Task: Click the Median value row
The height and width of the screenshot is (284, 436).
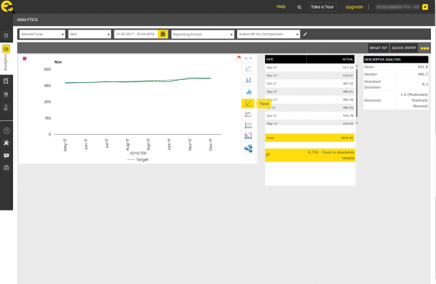Action: tap(396, 74)
